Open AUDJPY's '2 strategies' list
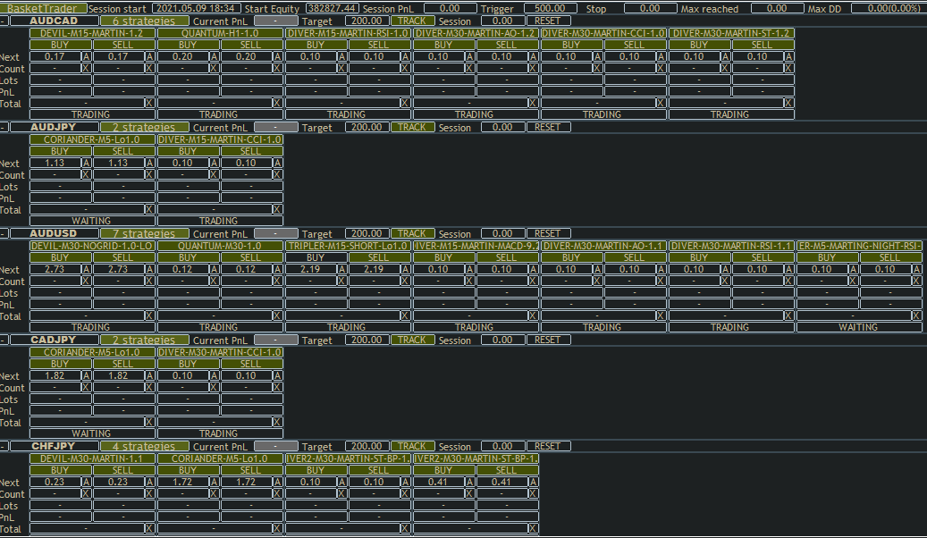Screen dimensions: 927x538 (144, 127)
